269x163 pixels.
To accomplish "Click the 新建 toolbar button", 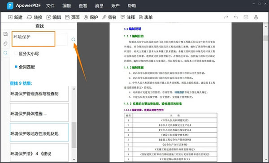I will coord(15,17).
